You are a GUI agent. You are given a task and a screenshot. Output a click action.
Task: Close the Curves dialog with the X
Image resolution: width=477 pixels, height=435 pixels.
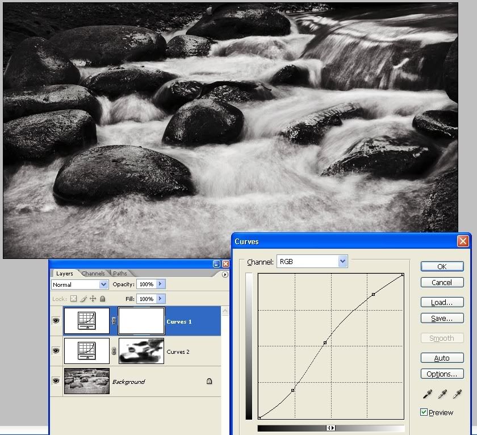(463, 241)
